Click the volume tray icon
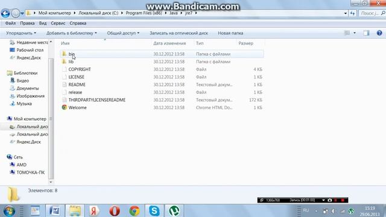 click(334, 211)
